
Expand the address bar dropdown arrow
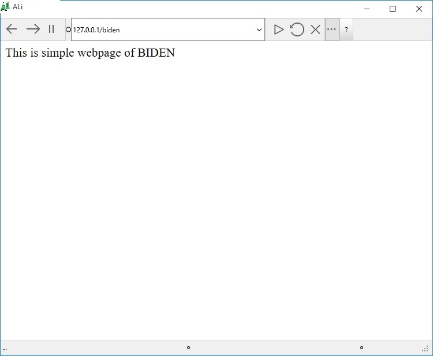[259, 29]
